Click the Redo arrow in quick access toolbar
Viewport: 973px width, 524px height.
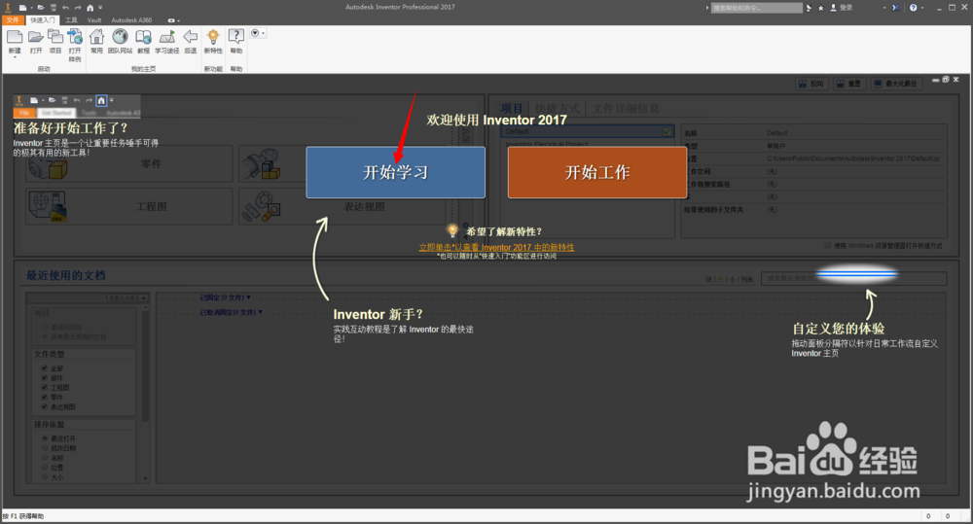pos(78,8)
